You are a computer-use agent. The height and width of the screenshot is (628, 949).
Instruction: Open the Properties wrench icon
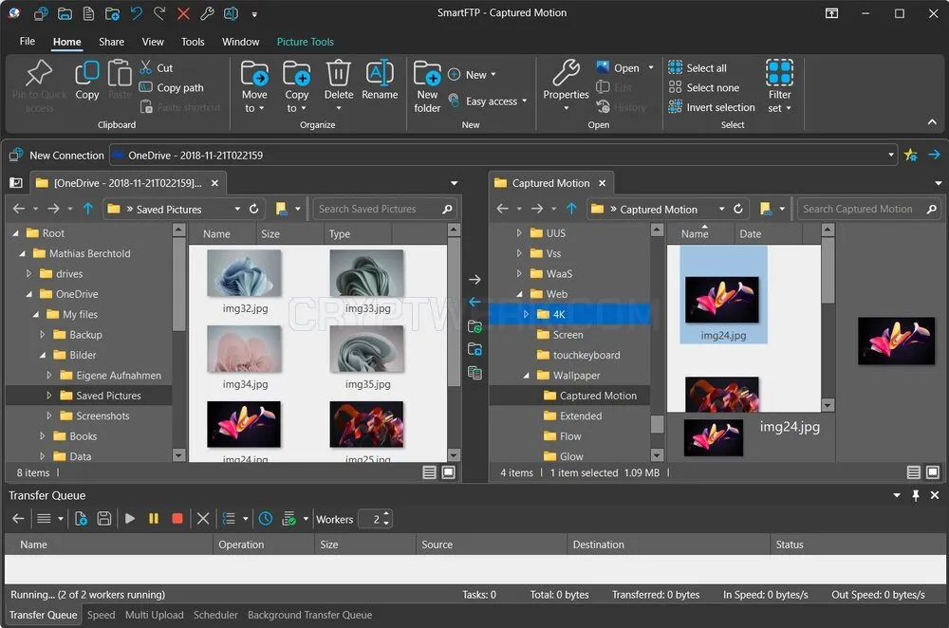(566, 73)
